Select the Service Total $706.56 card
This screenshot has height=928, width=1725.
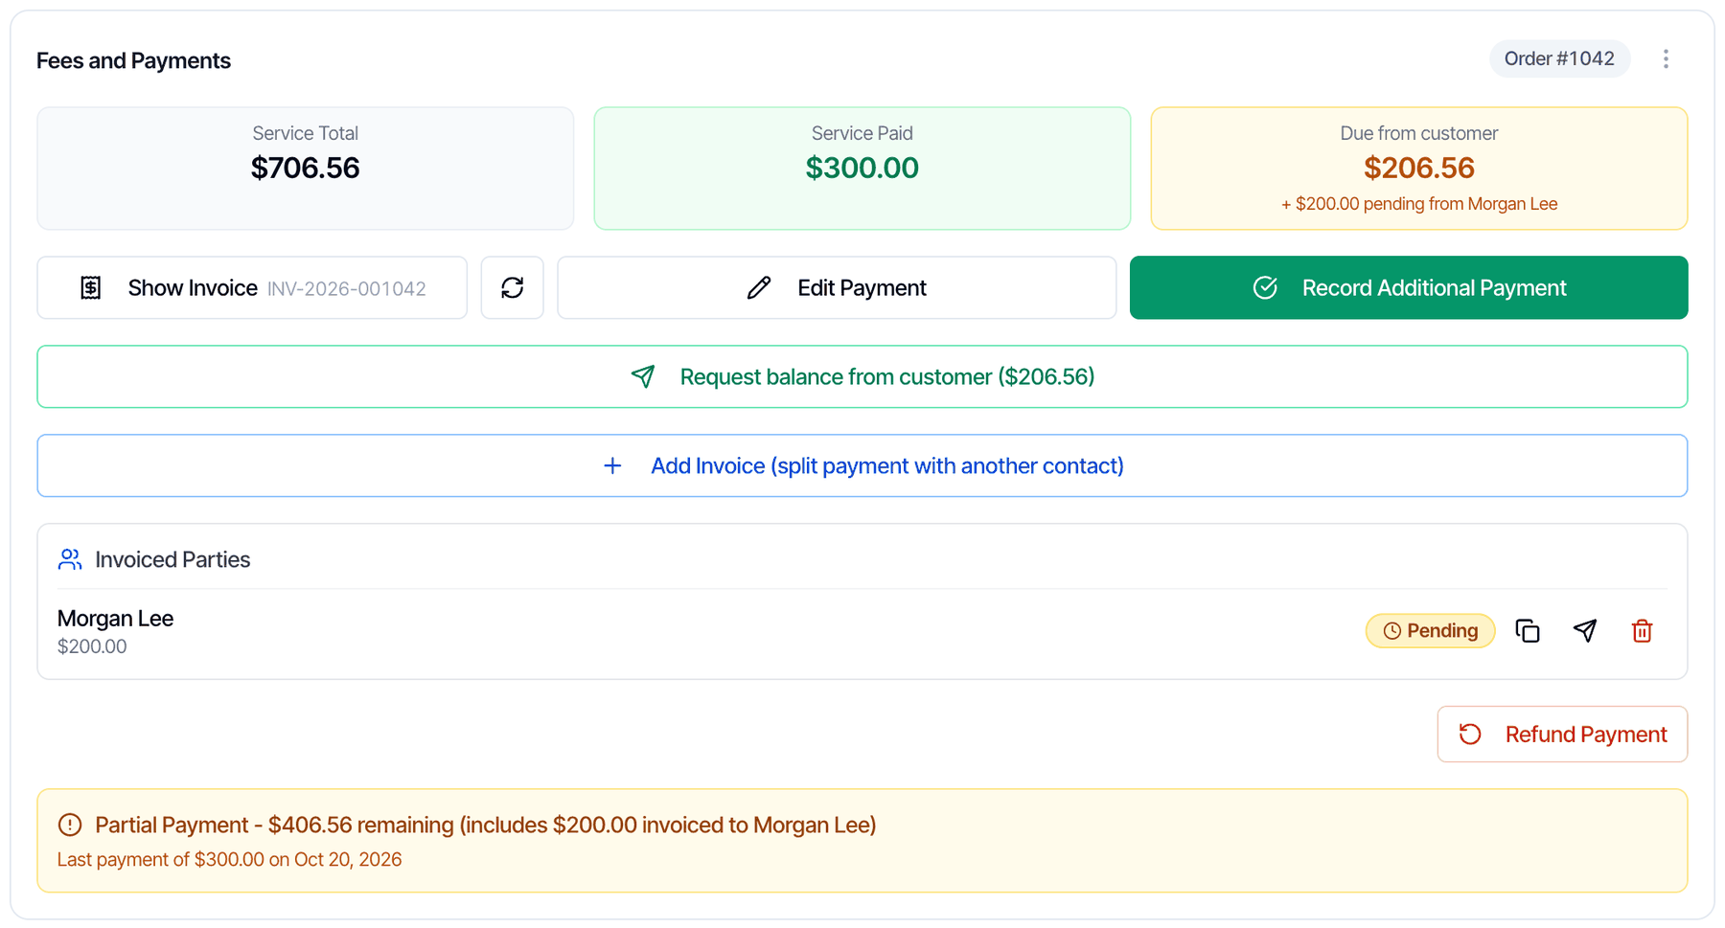click(x=306, y=169)
